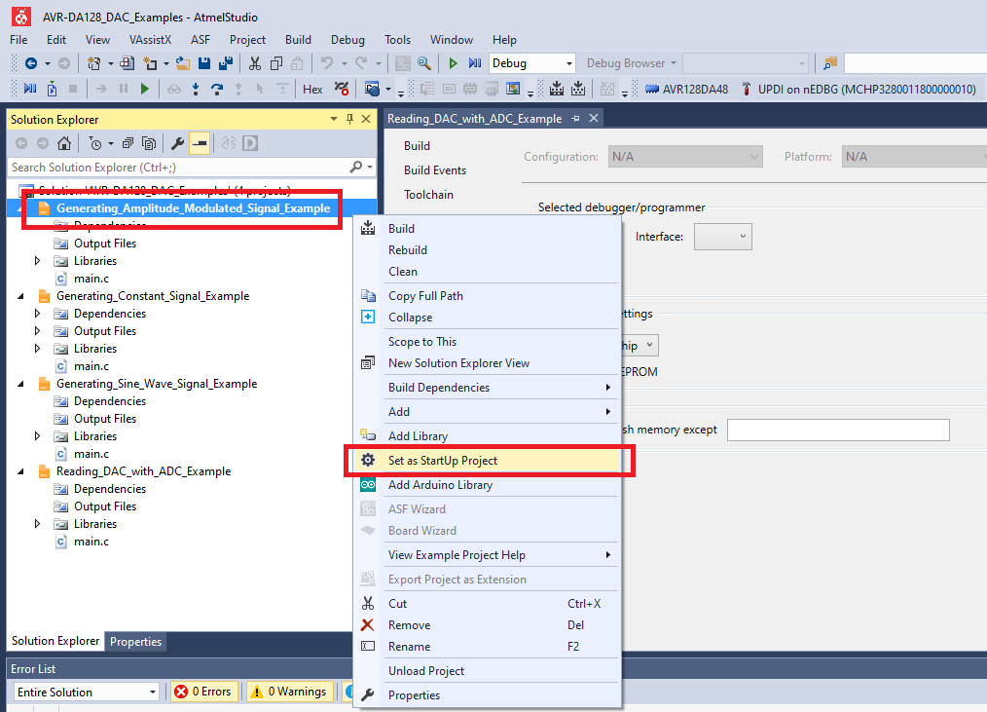987x712 pixels.
Task: Start Without Debugging green play icon
Action: (453, 63)
